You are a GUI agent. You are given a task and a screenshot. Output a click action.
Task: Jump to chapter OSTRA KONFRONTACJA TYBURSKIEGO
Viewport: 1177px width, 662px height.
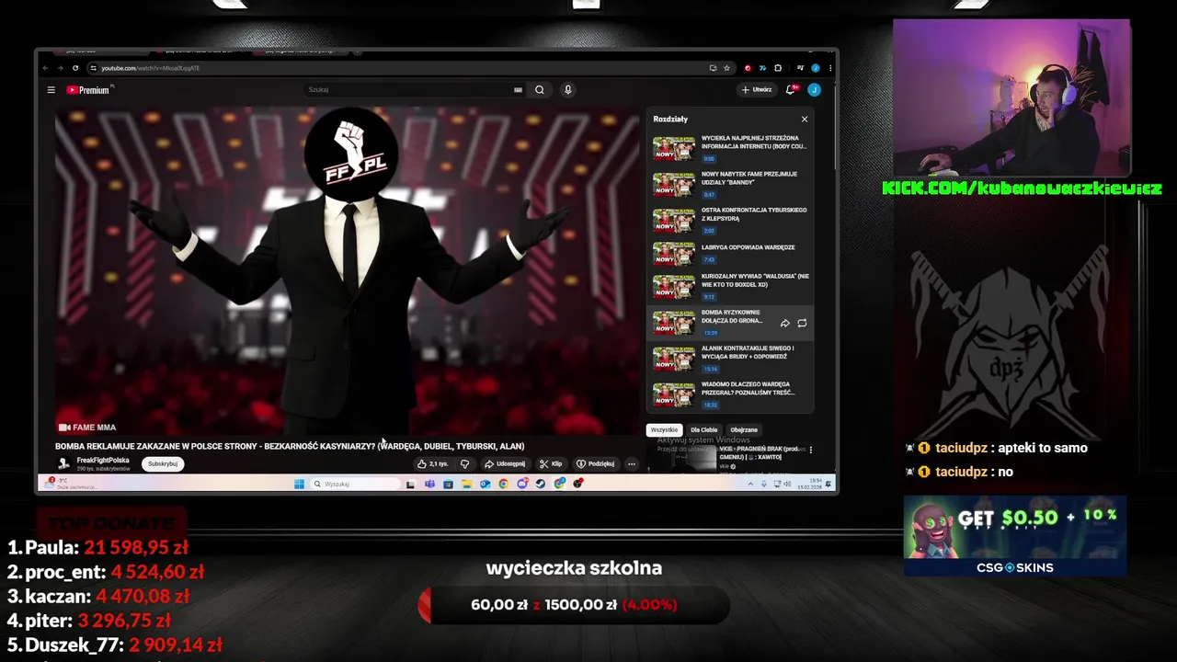pyautogui.click(x=730, y=220)
